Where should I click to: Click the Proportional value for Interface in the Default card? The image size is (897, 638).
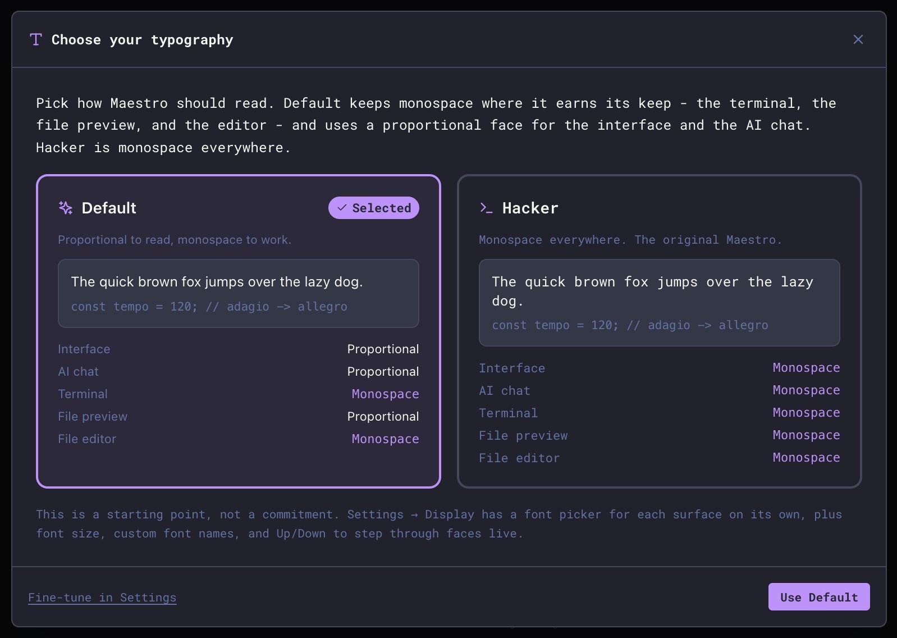pos(383,349)
